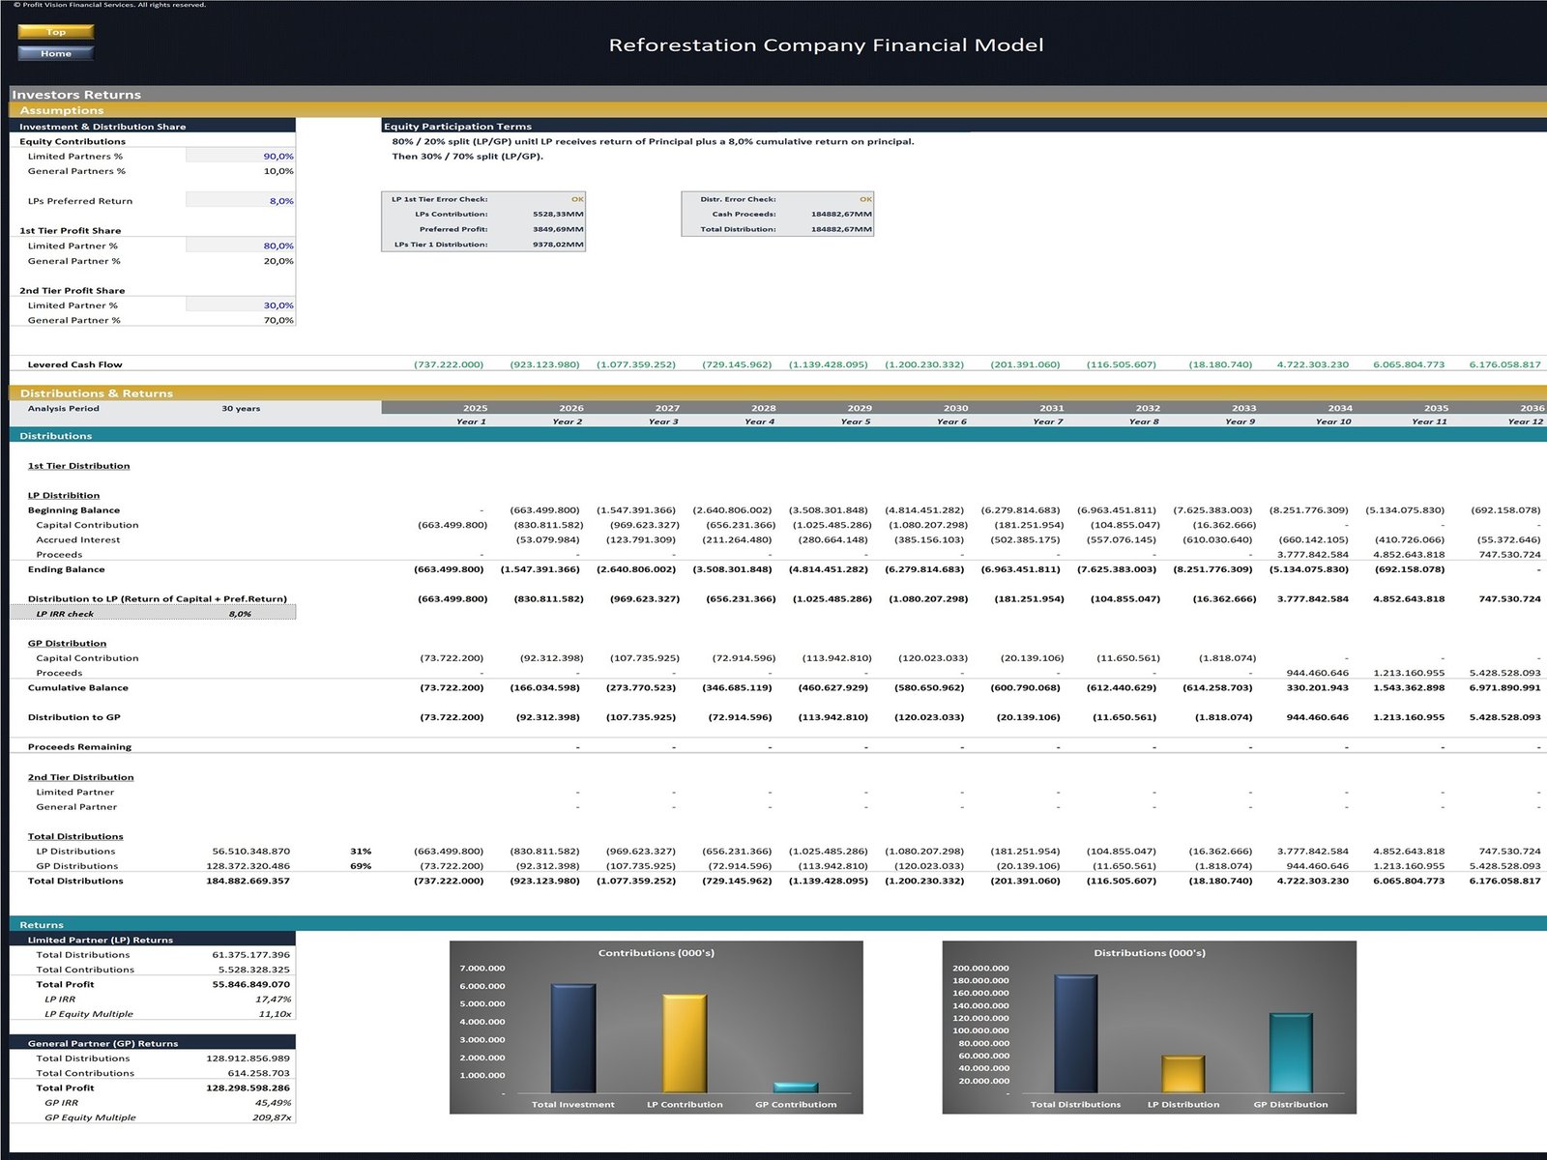Click the Analysis Period 30 years cell
Screen dimensions: 1547x1160
pos(241,409)
